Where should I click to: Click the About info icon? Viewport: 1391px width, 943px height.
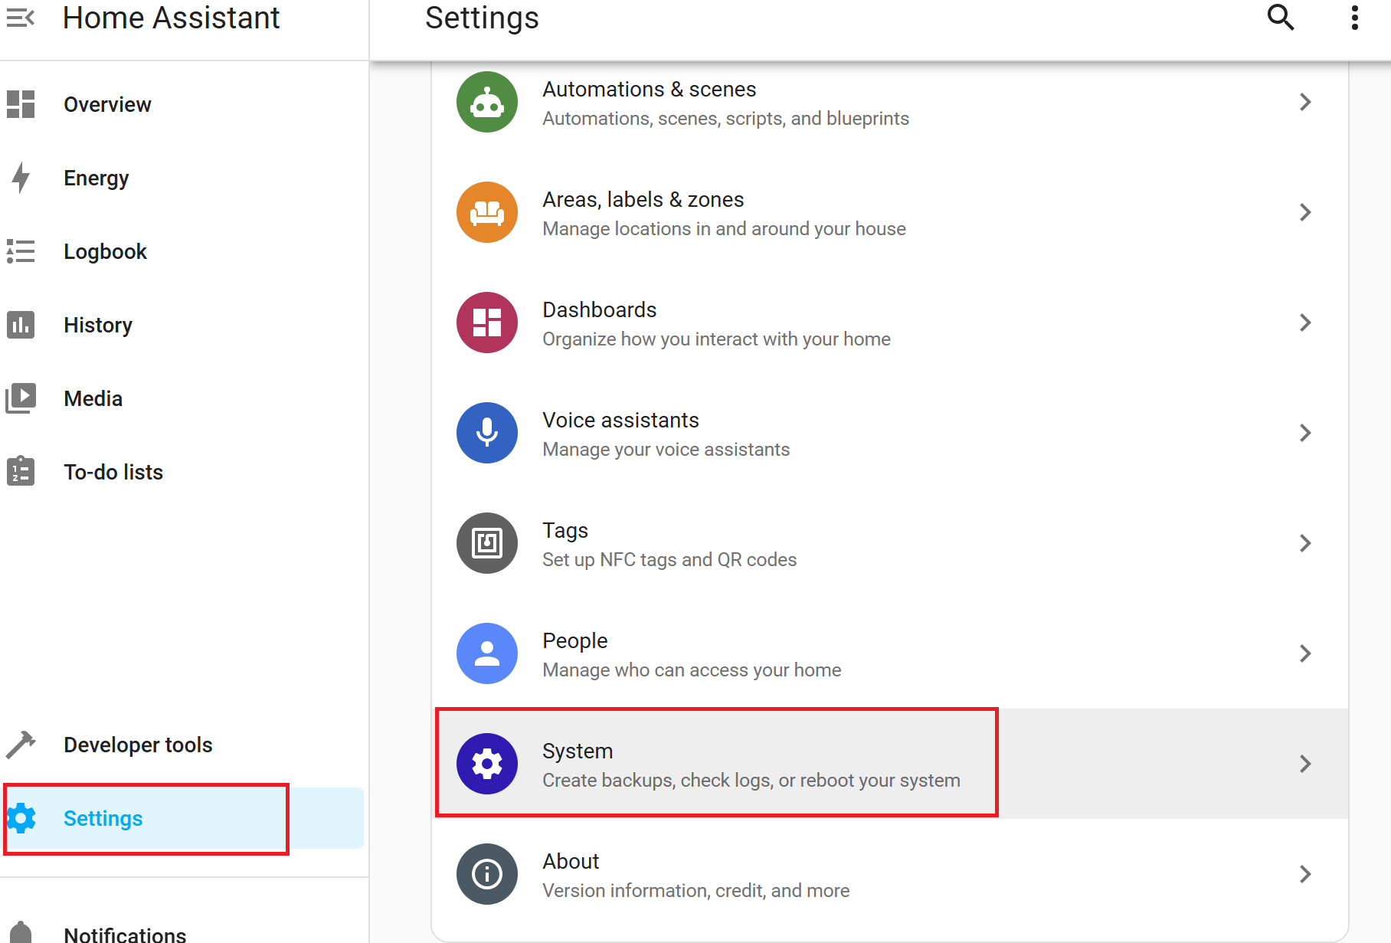click(487, 874)
